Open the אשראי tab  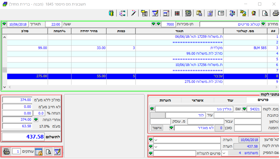click(x=198, y=100)
